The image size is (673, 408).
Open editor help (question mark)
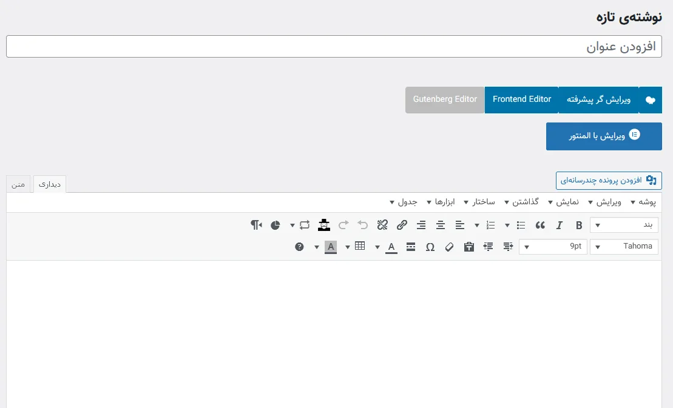pos(299,247)
